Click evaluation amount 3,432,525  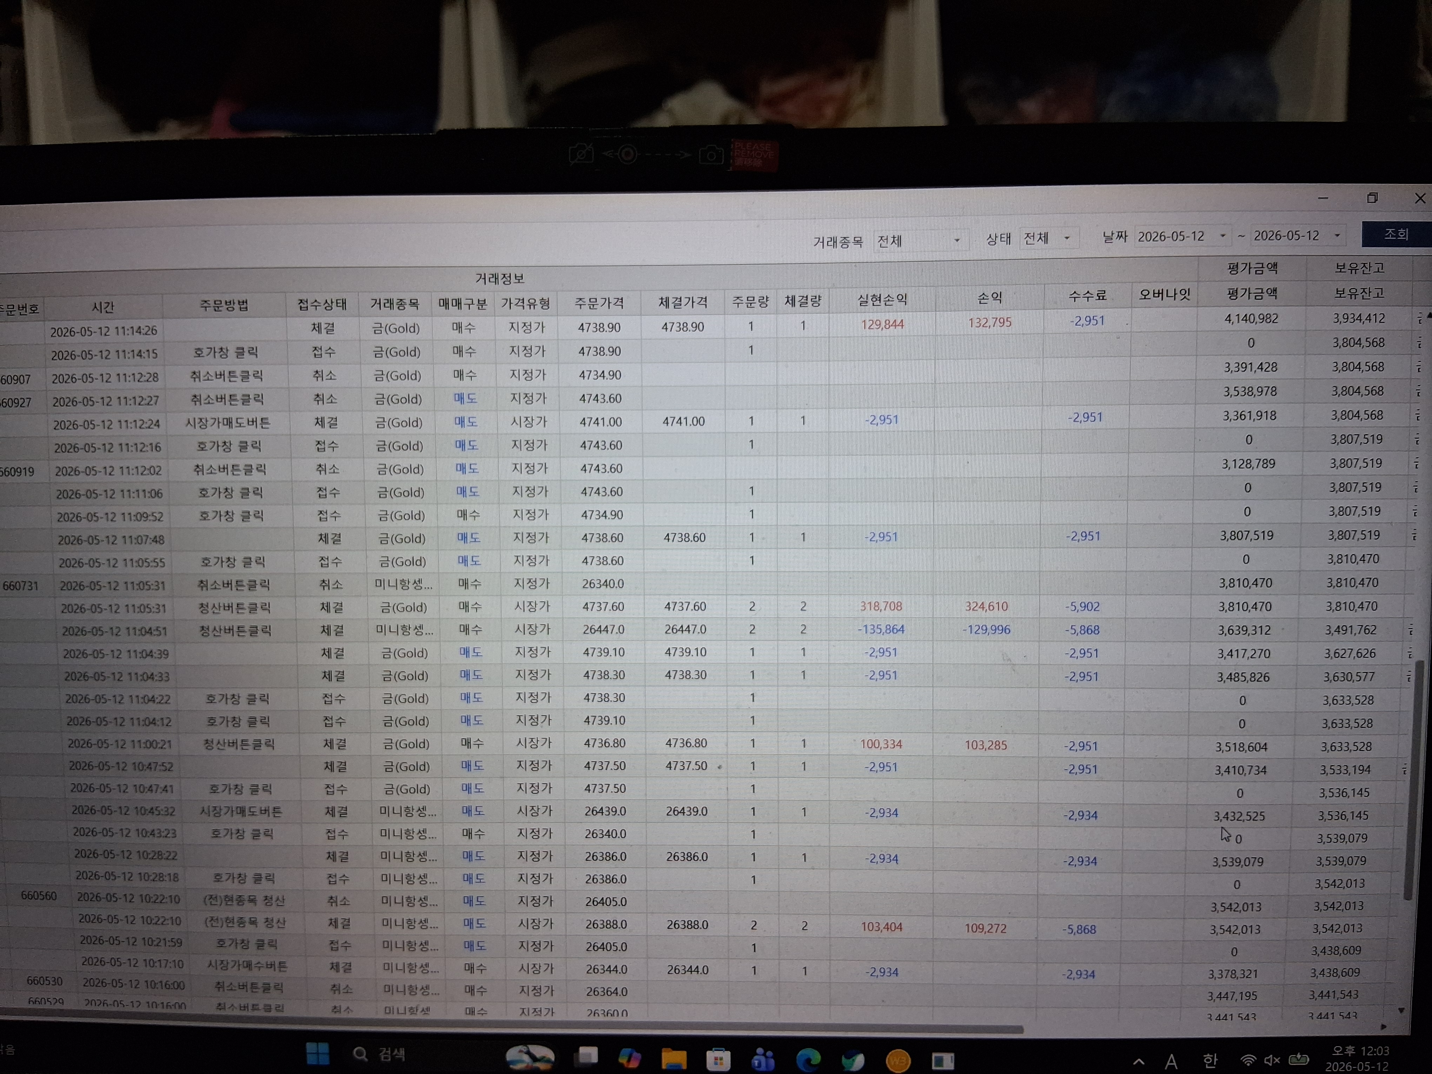pos(1239,816)
